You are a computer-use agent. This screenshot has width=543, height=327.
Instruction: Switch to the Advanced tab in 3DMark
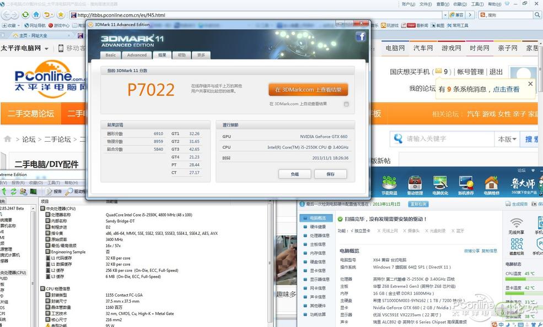point(137,55)
